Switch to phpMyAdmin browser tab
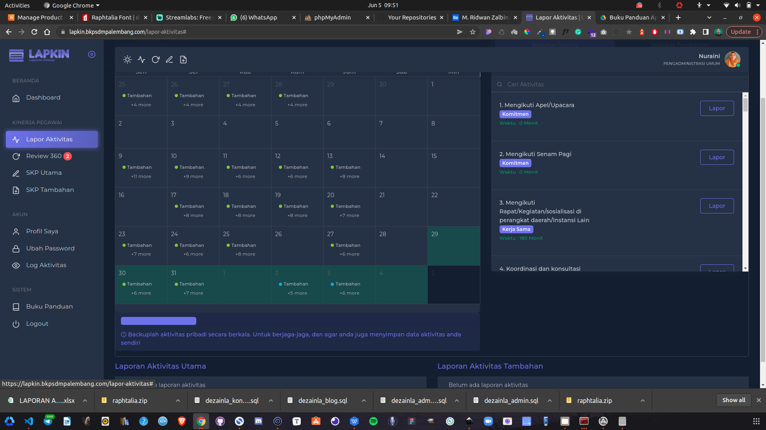 click(x=332, y=18)
